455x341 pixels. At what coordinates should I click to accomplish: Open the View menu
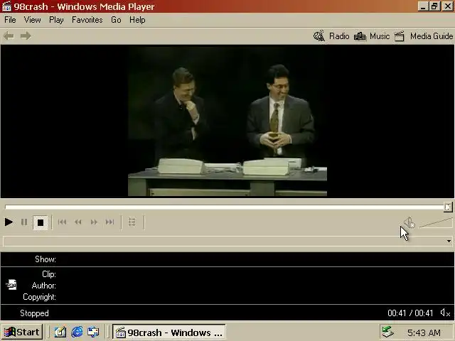tap(32, 20)
